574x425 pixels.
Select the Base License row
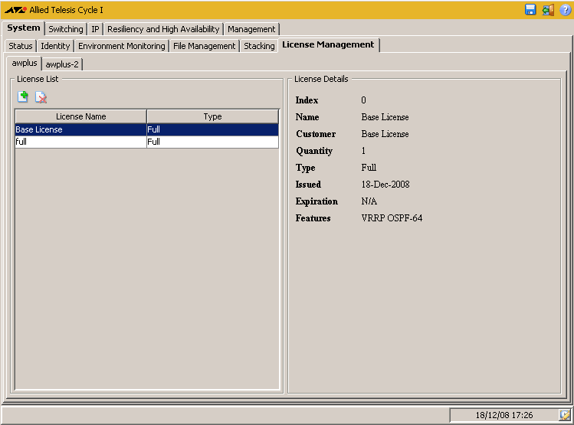147,129
